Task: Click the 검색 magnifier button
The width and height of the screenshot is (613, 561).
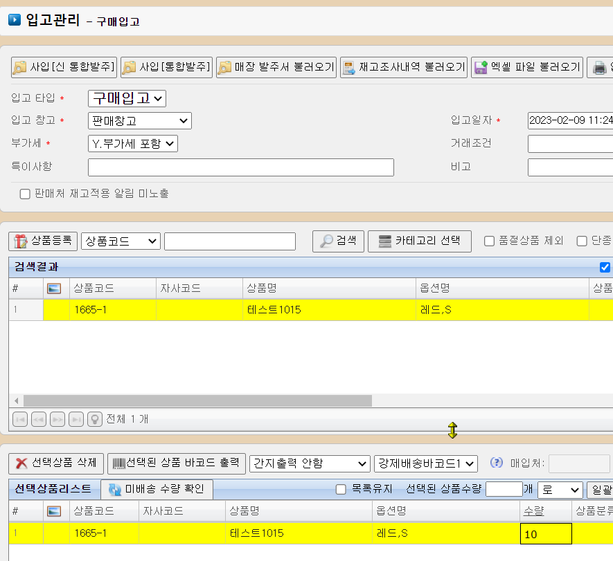Action: coord(338,241)
